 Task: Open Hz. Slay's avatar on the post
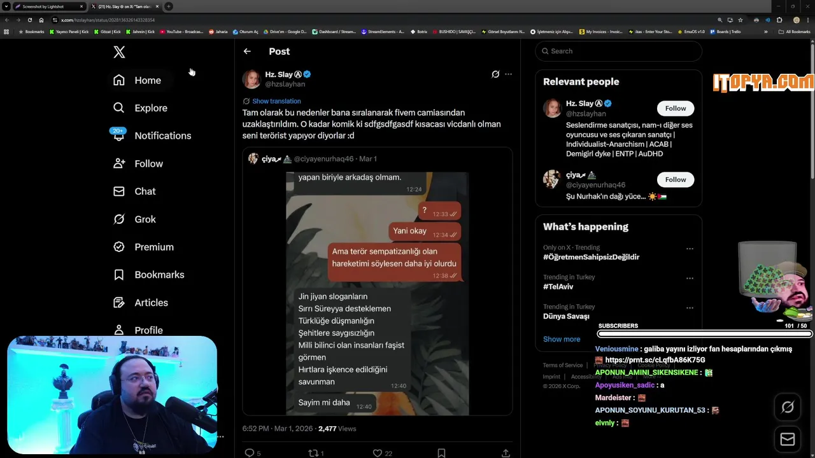tap(252, 80)
